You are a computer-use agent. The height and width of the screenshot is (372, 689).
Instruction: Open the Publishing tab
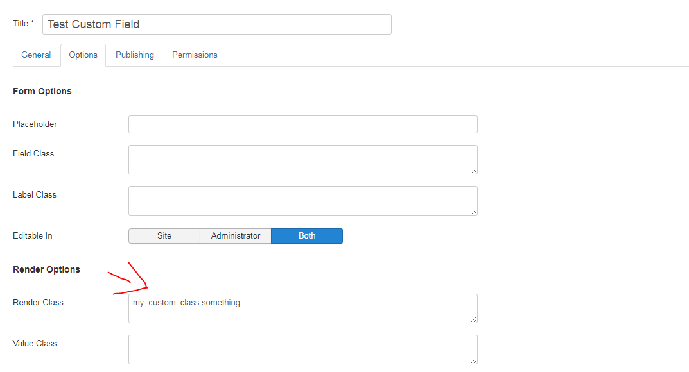tap(135, 55)
